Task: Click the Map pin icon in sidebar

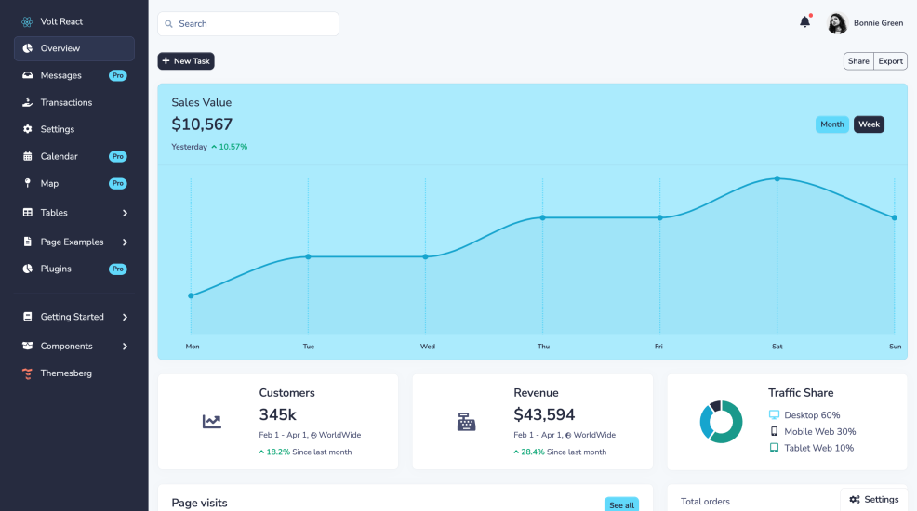Action: (x=28, y=183)
